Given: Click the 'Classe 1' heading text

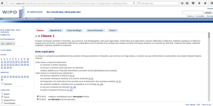Looking at the screenshot, I should coord(48,36).
